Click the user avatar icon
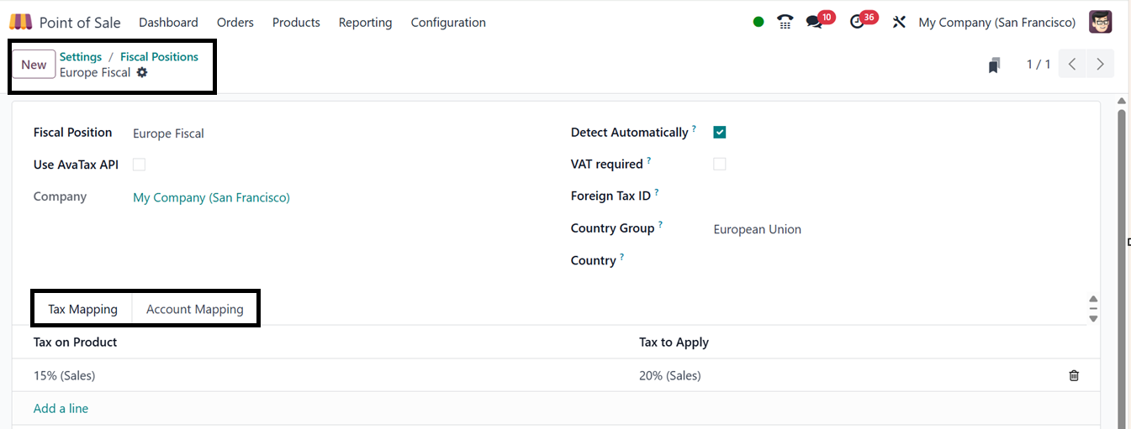The image size is (1131, 429). click(x=1101, y=23)
